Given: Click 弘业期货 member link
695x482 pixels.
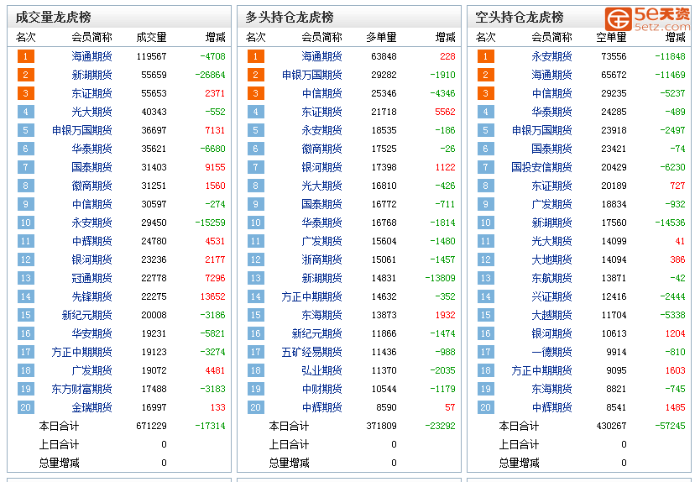Looking at the screenshot, I should [321, 370].
